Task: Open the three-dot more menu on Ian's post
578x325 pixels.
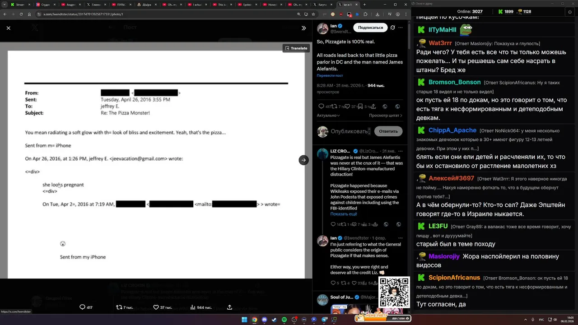Action: click(x=401, y=28)
